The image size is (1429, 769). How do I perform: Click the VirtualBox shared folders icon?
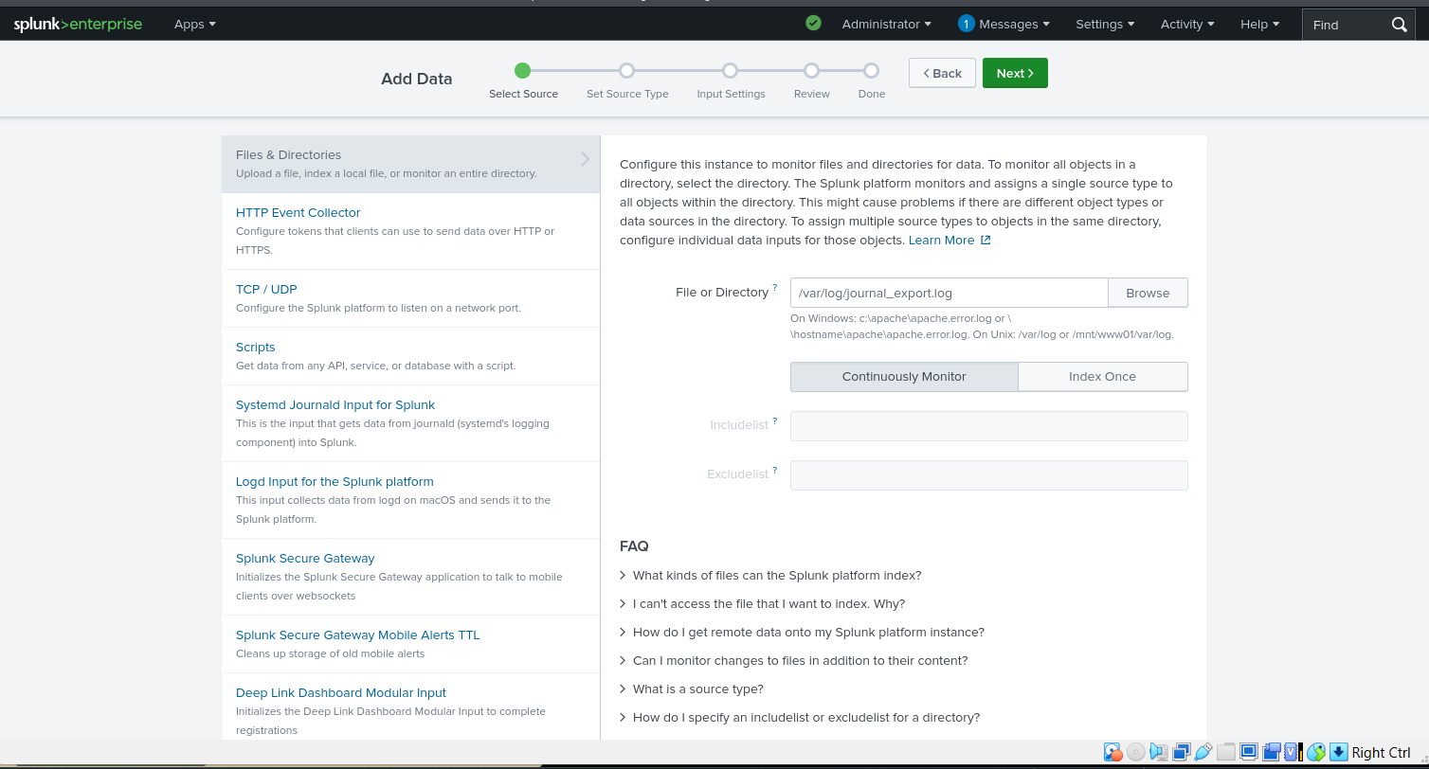[1226, 752]
